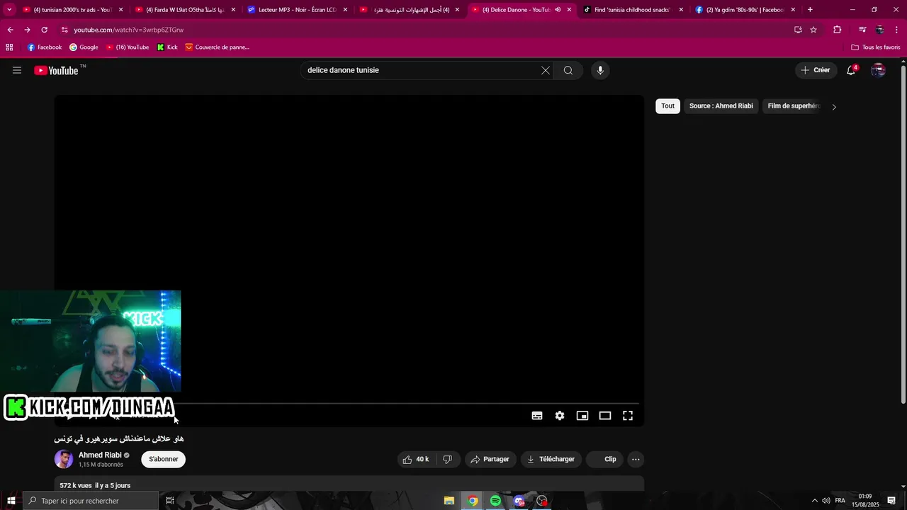Open the media controls icon in toolbar
Screen dimensions: 907x510
pos(862,30)
